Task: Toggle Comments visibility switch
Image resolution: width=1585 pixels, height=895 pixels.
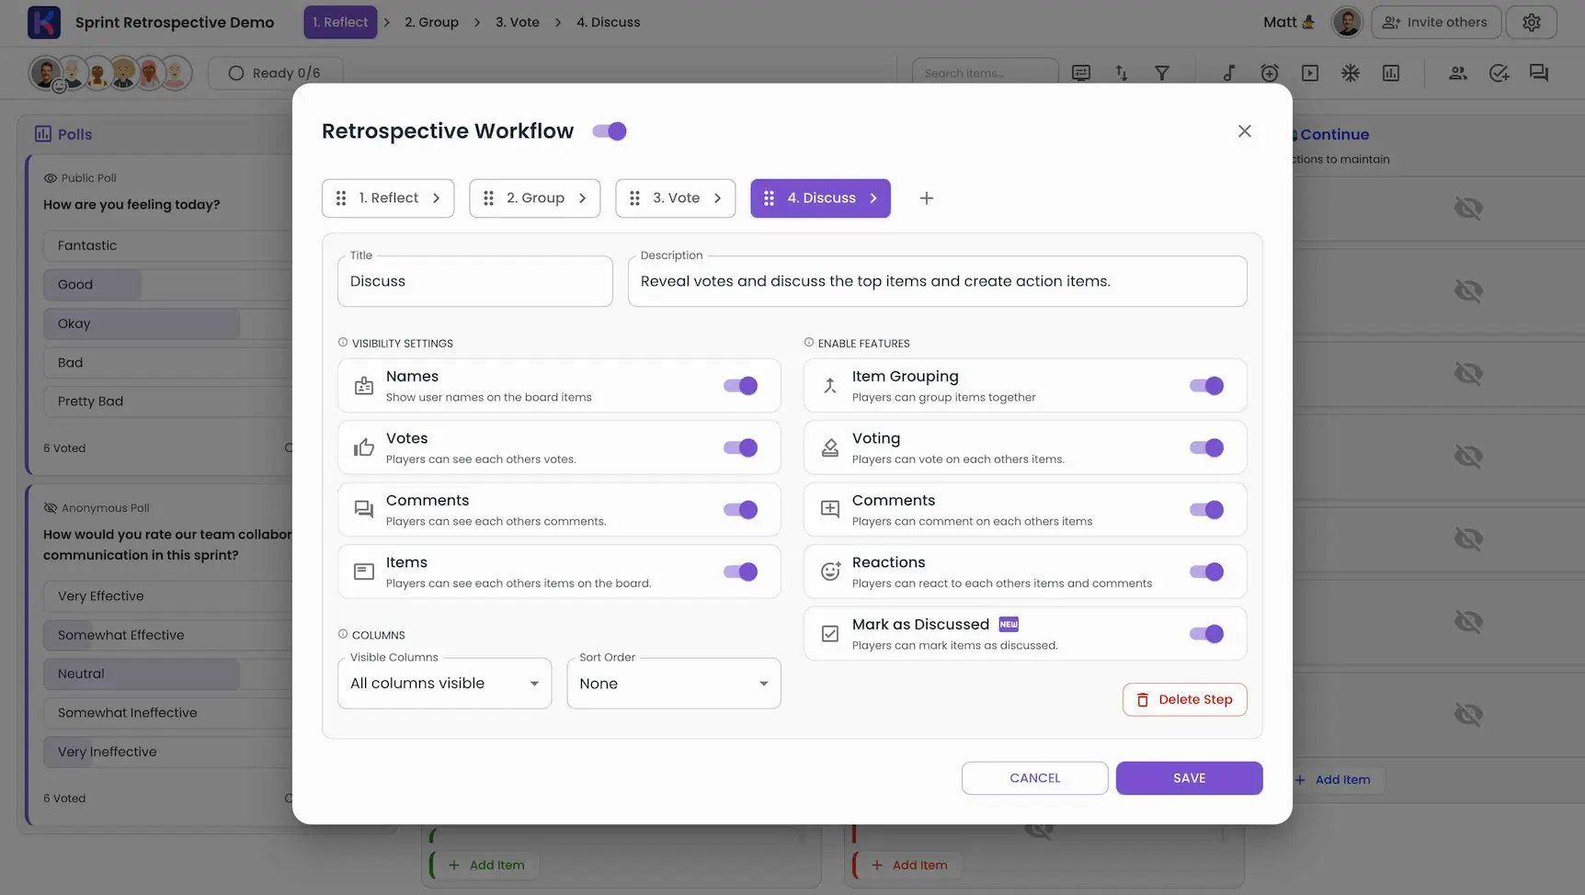Action: [741, 510]
